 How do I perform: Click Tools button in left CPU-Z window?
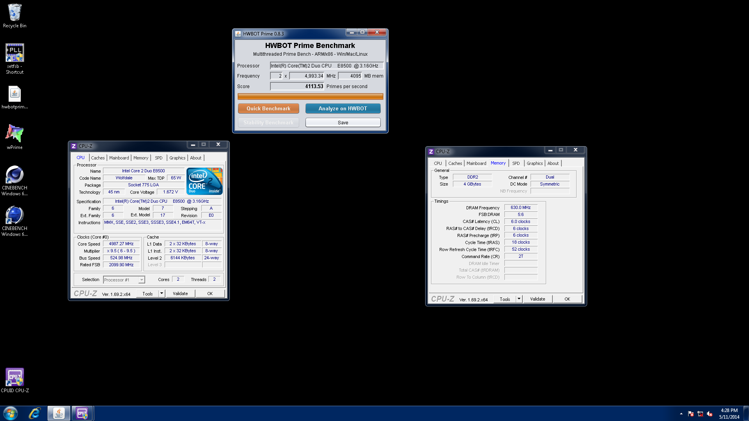(148, 294)
